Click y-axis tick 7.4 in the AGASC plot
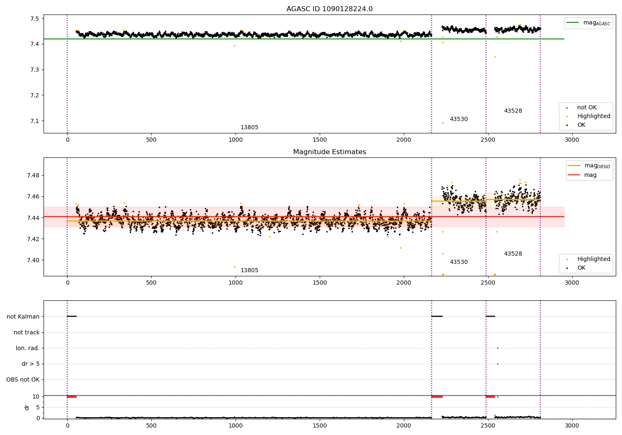 [34, 44]
